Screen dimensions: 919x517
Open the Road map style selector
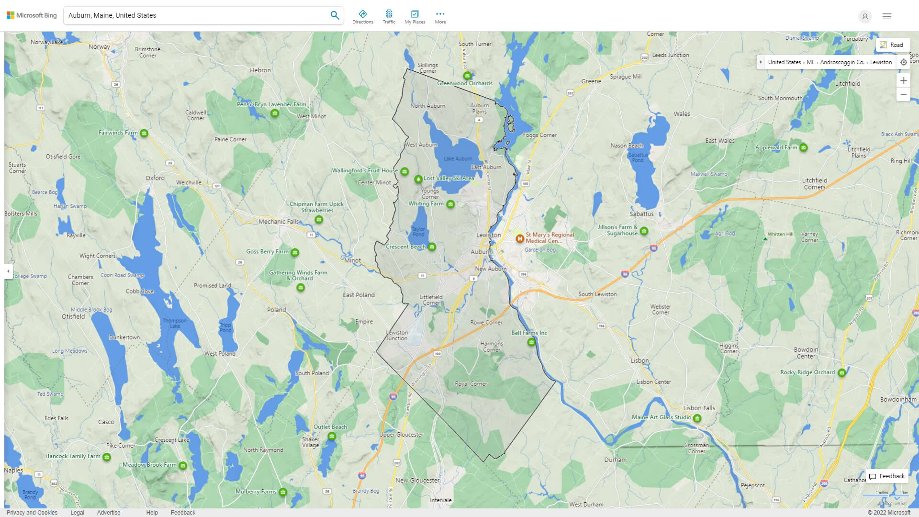pos(893,45)
